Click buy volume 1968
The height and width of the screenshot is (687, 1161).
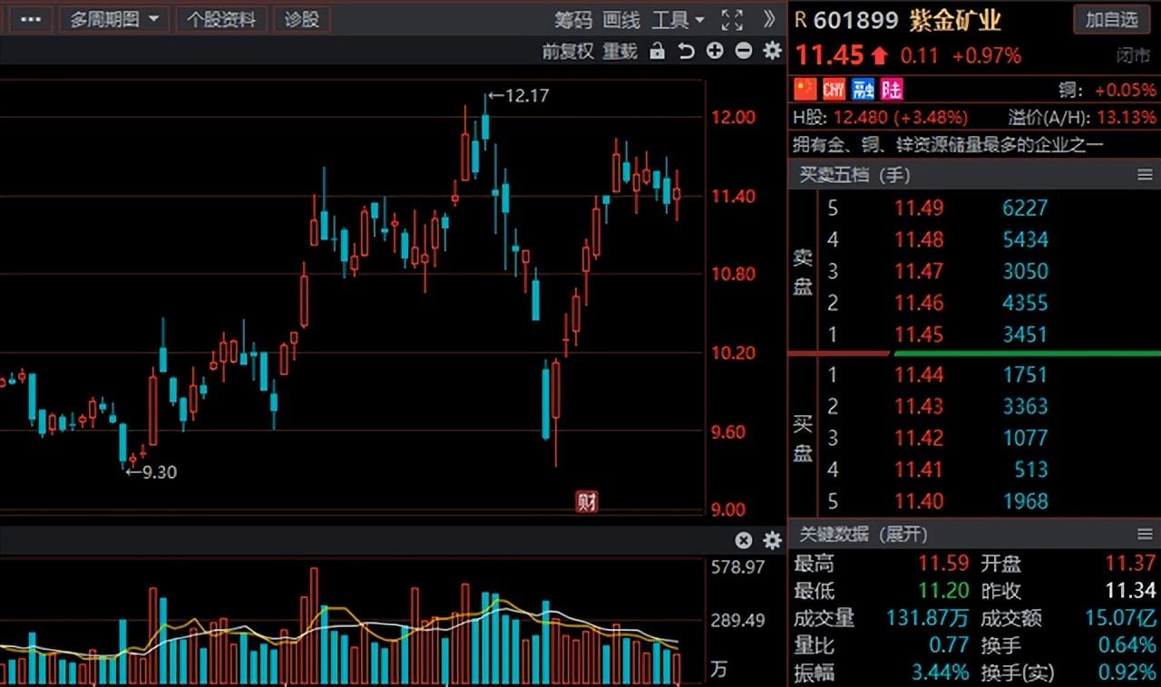(x=1025, y=501)
